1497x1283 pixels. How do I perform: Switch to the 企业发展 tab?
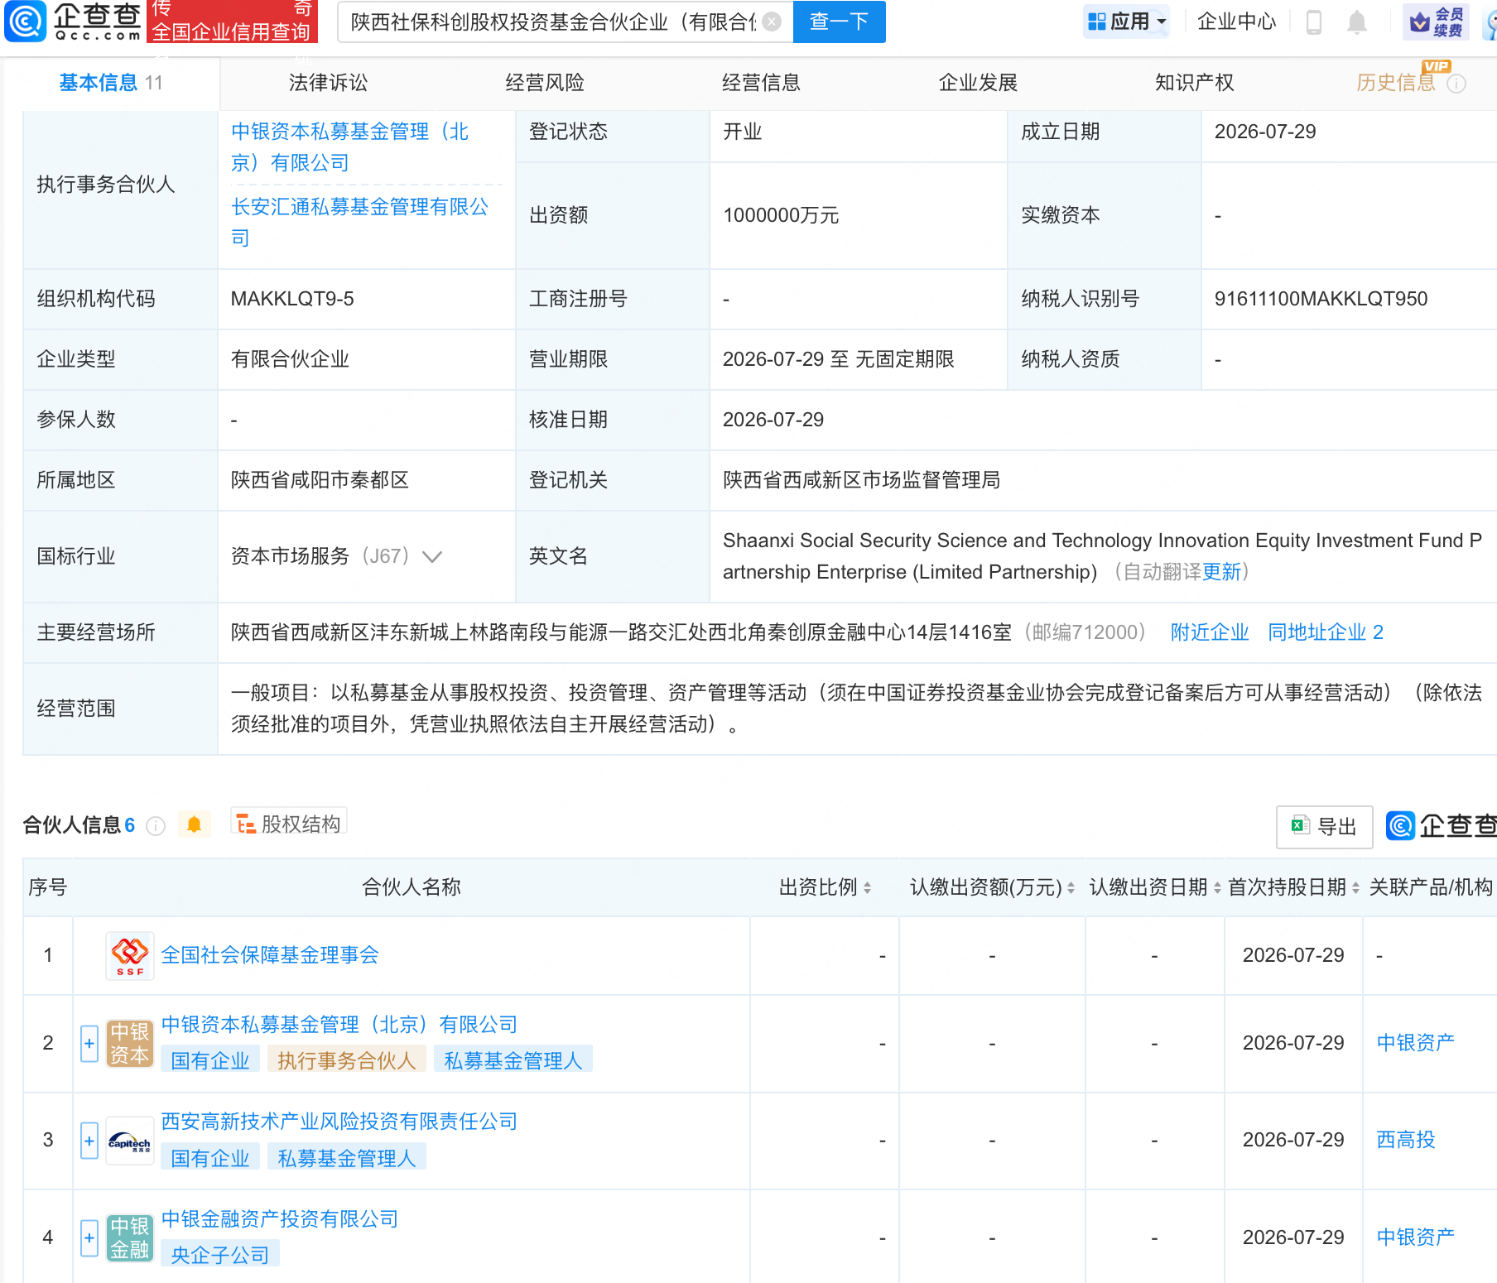978,83
